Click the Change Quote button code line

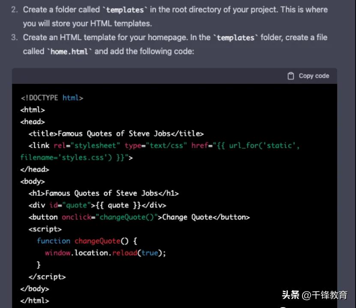click(139, 217)
